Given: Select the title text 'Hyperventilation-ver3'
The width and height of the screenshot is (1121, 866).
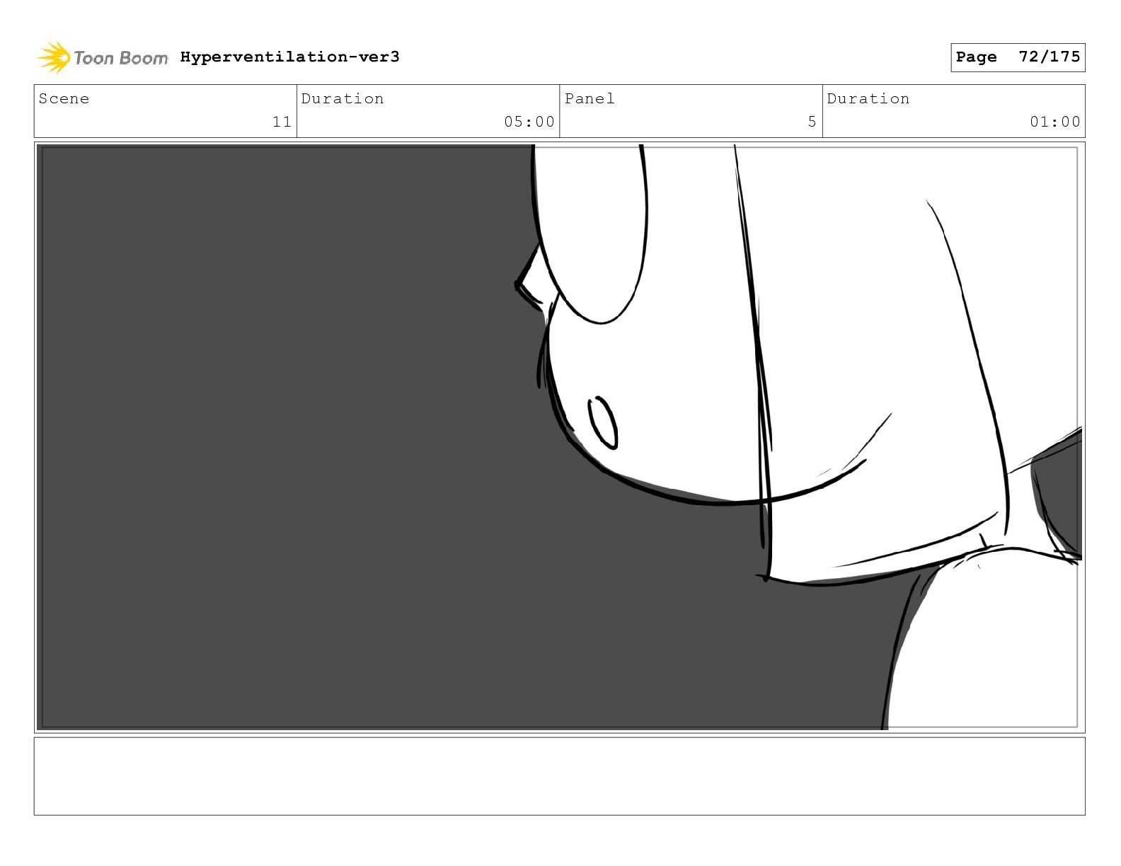Looking at the screenshot, I should coord(289,57).
